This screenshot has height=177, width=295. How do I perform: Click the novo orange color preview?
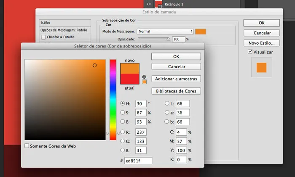[x=130, y=69]
